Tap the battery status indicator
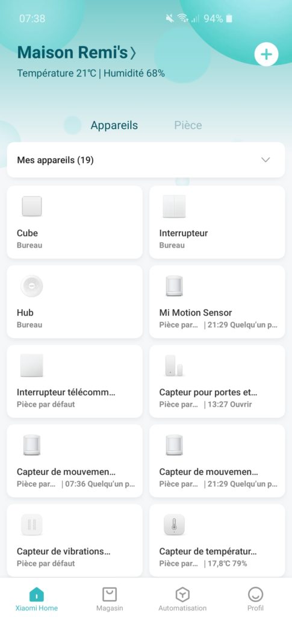This screenshot has width=292, height=617. coord(229,19)
